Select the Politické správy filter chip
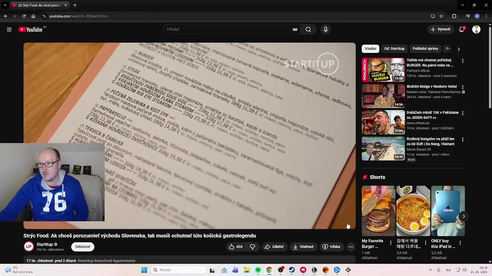 pos(425,49)
